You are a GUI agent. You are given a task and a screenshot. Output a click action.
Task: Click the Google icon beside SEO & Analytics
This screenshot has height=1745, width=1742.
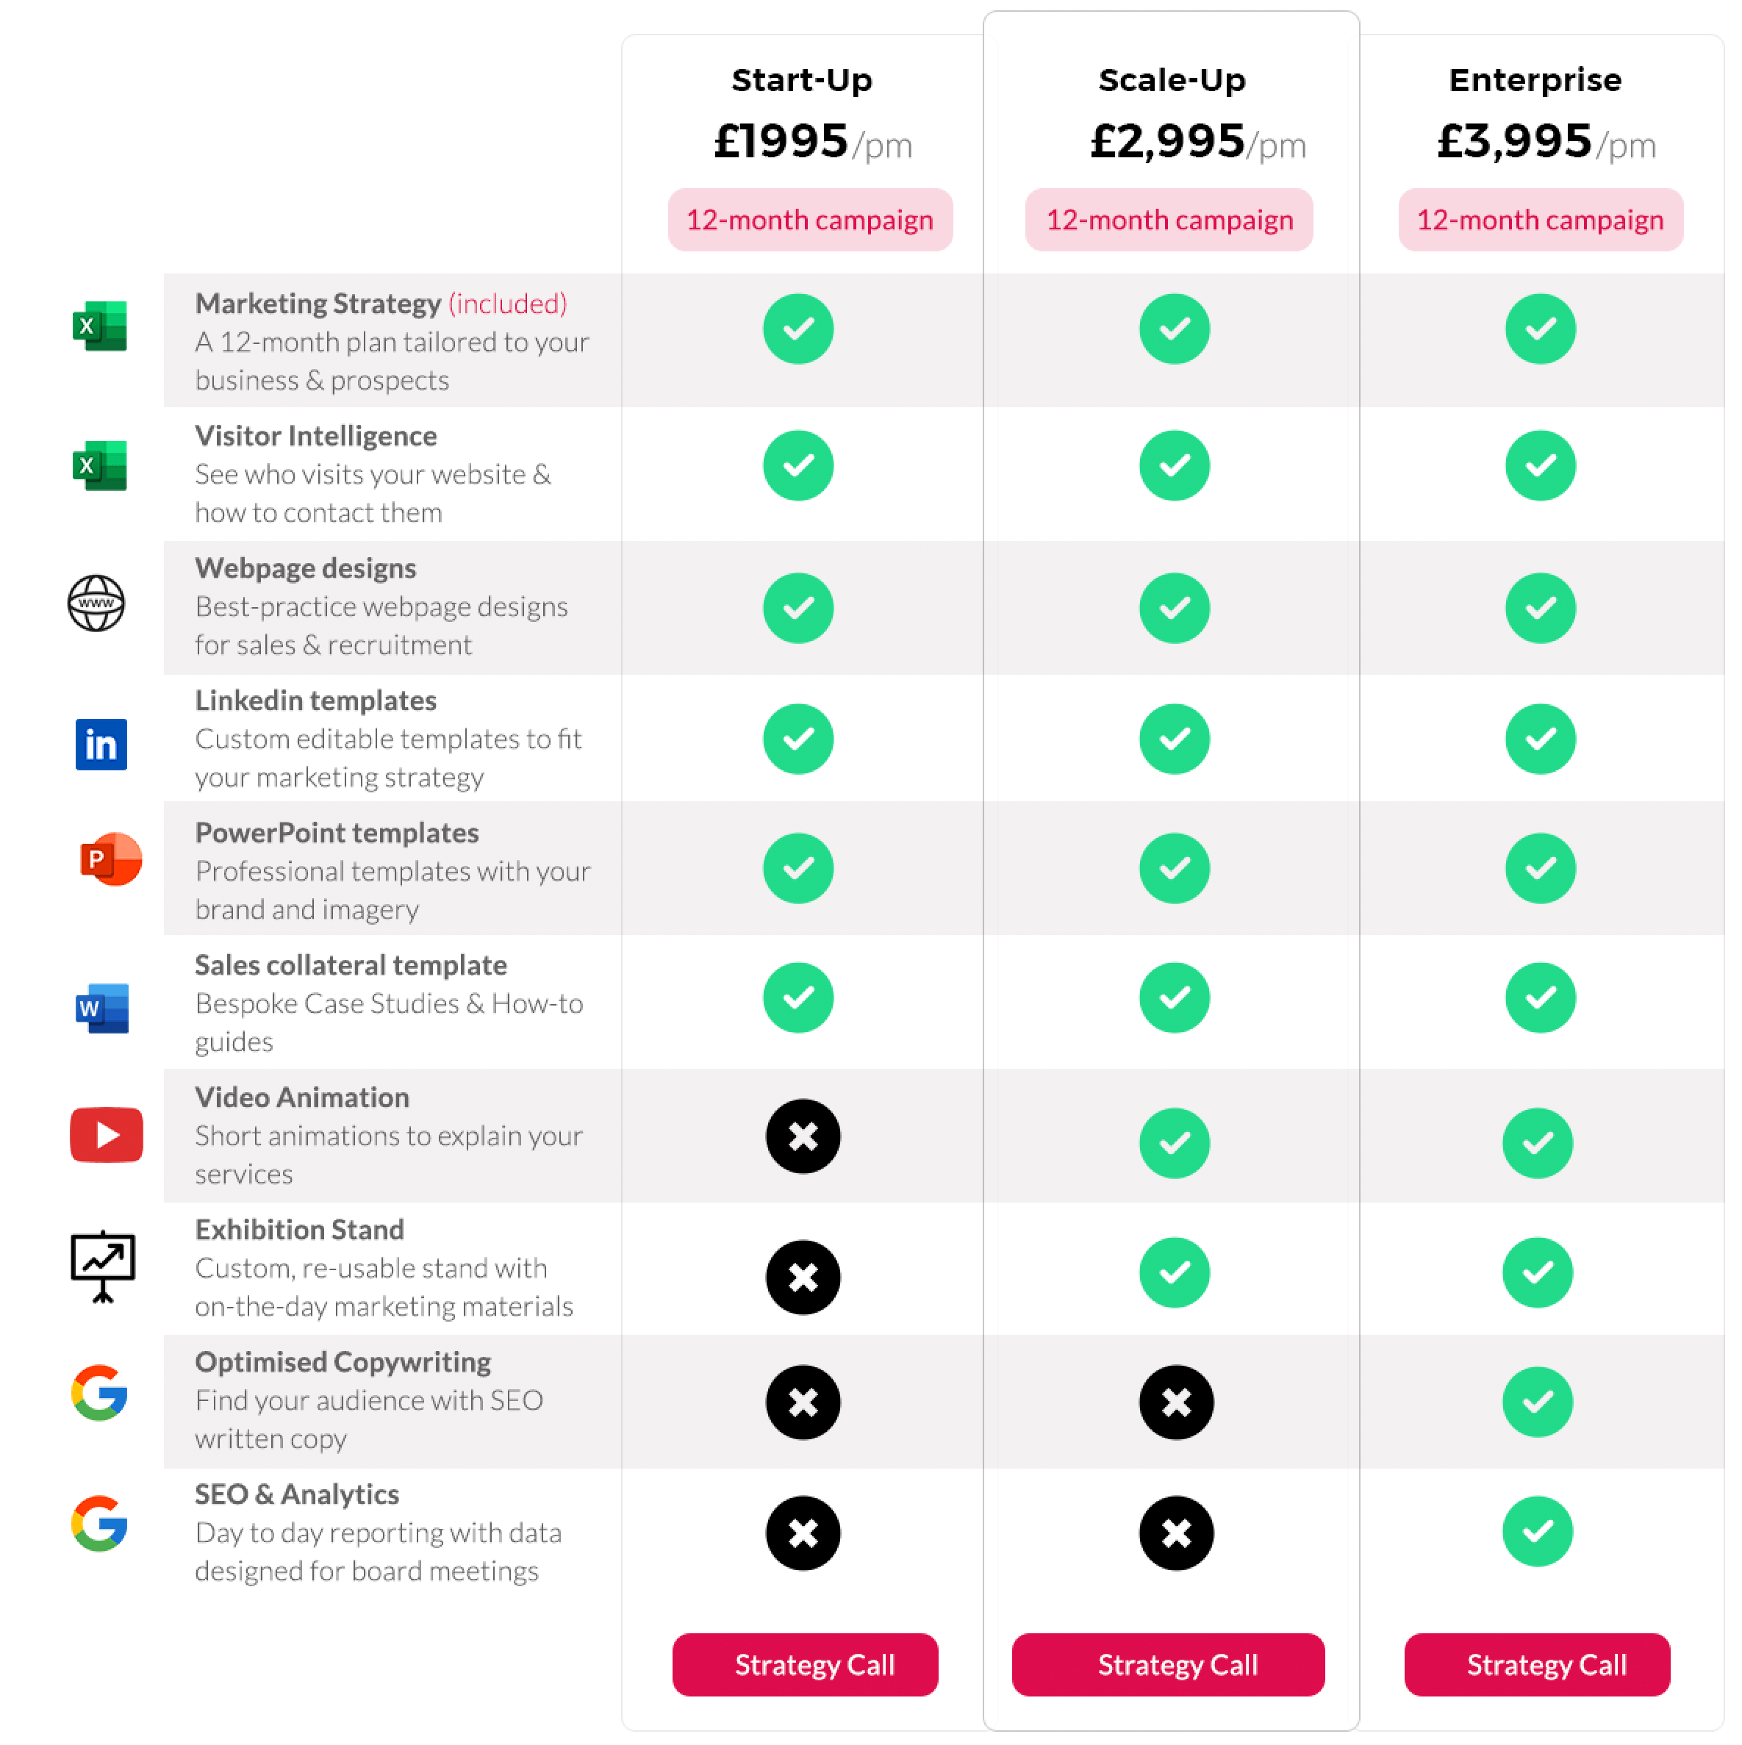pos(99,1524)
